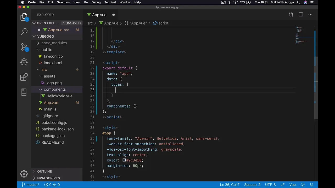Image resolution: width=335 pixels, height=188 pixels.
Task: Open the Search view icon
Action: pyautogui.click(x=24, y=32)
